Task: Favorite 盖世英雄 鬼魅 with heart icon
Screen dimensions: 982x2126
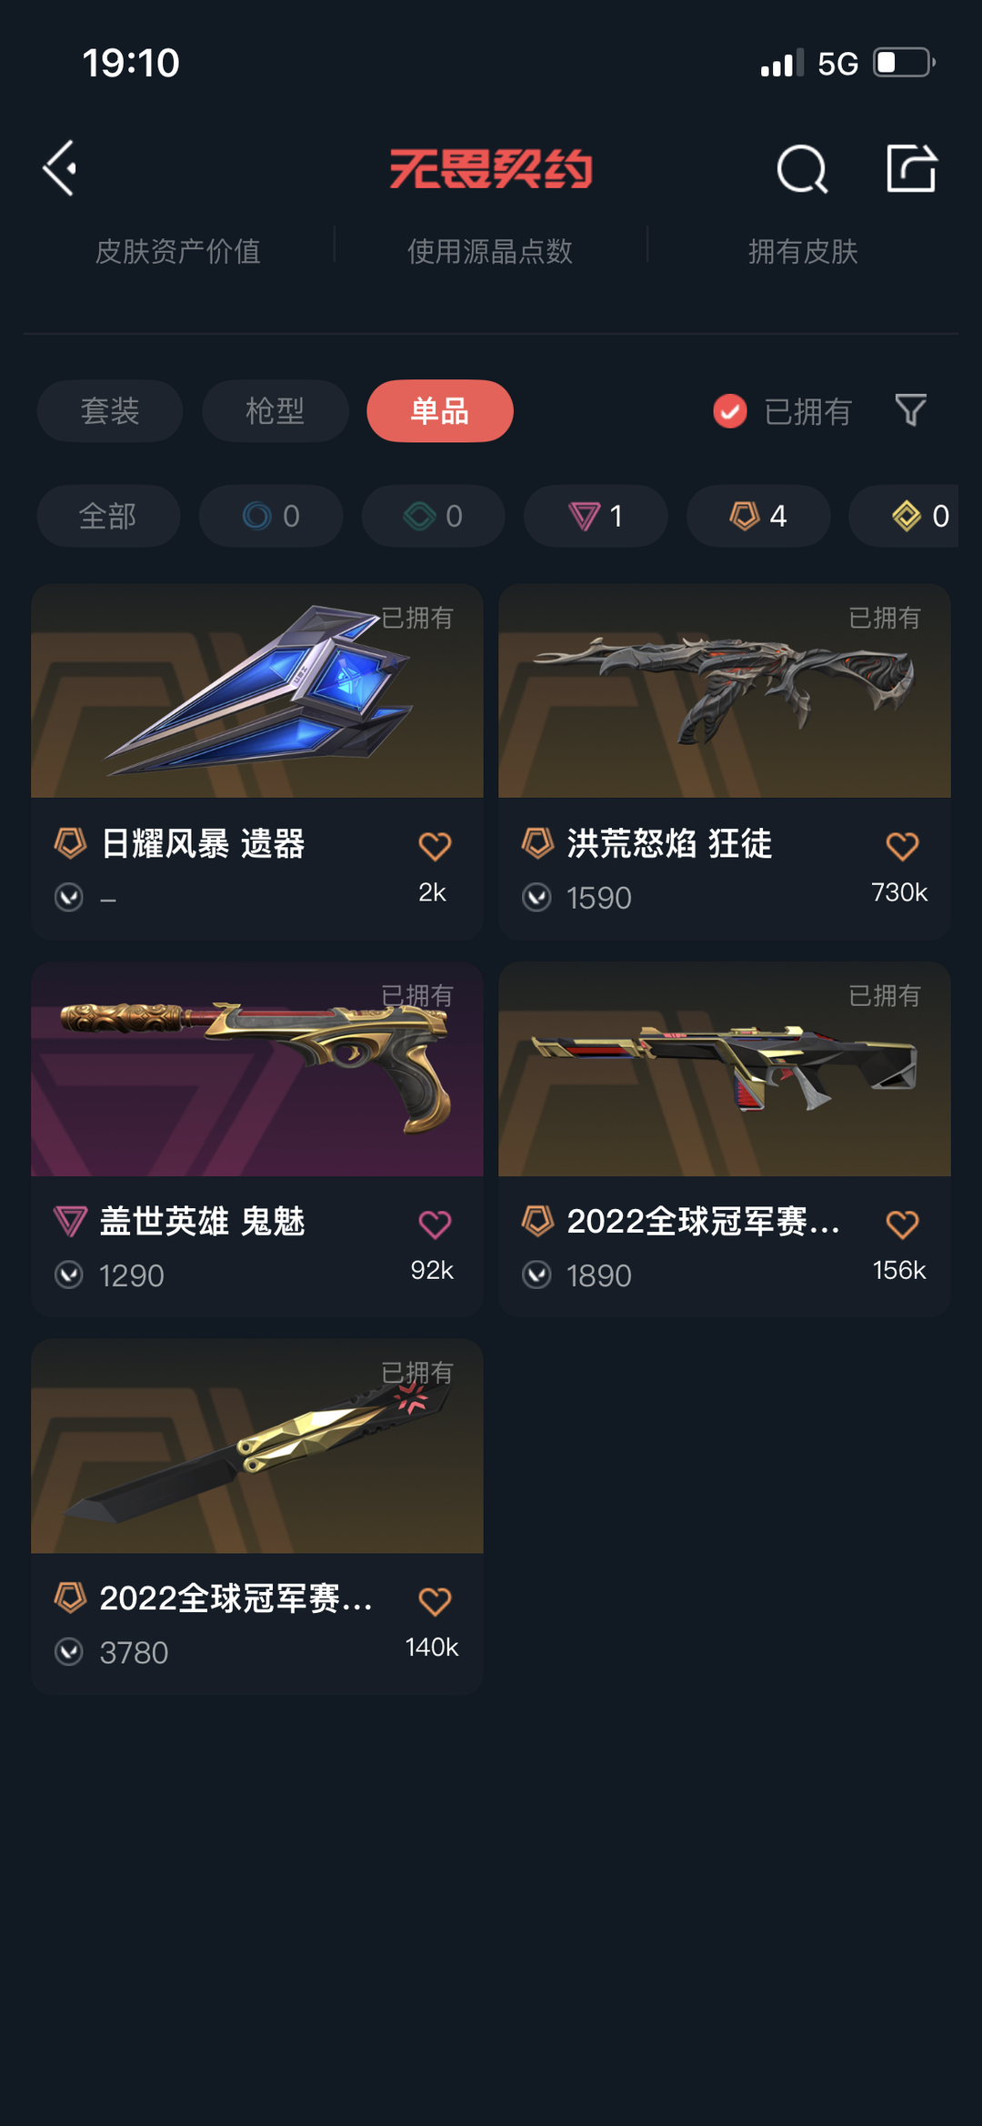Action: click(x=435, y=1224)
